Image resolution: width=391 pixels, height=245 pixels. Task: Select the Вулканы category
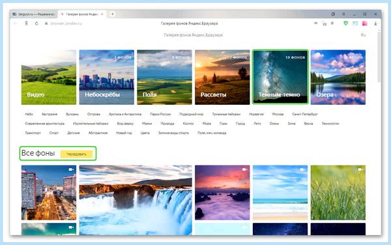(72, 114)
